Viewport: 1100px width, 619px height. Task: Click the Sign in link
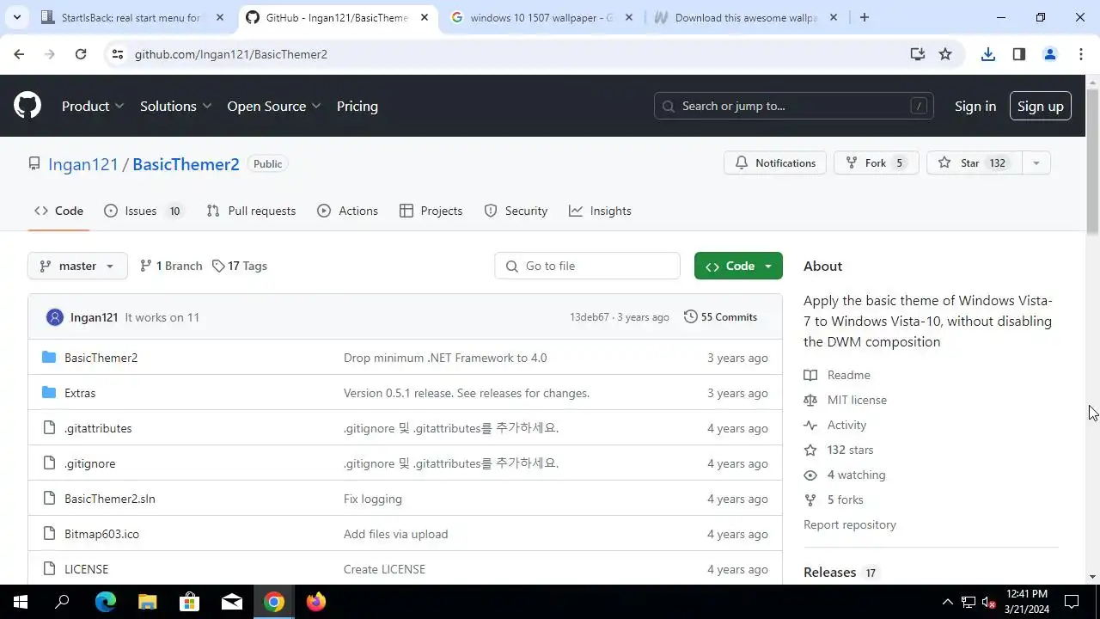point(975,106)
